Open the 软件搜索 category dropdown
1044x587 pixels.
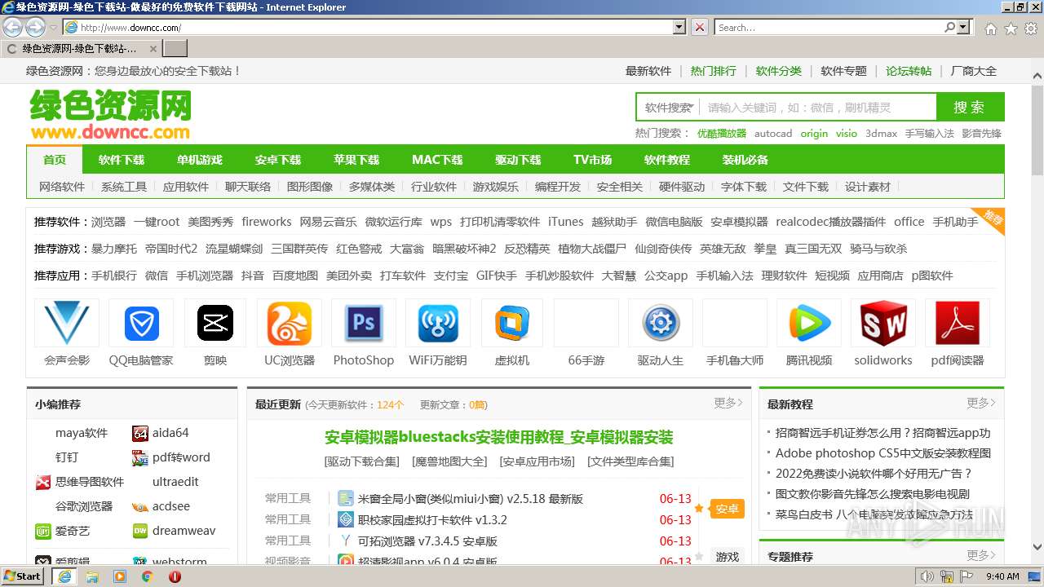click(668, 108)
